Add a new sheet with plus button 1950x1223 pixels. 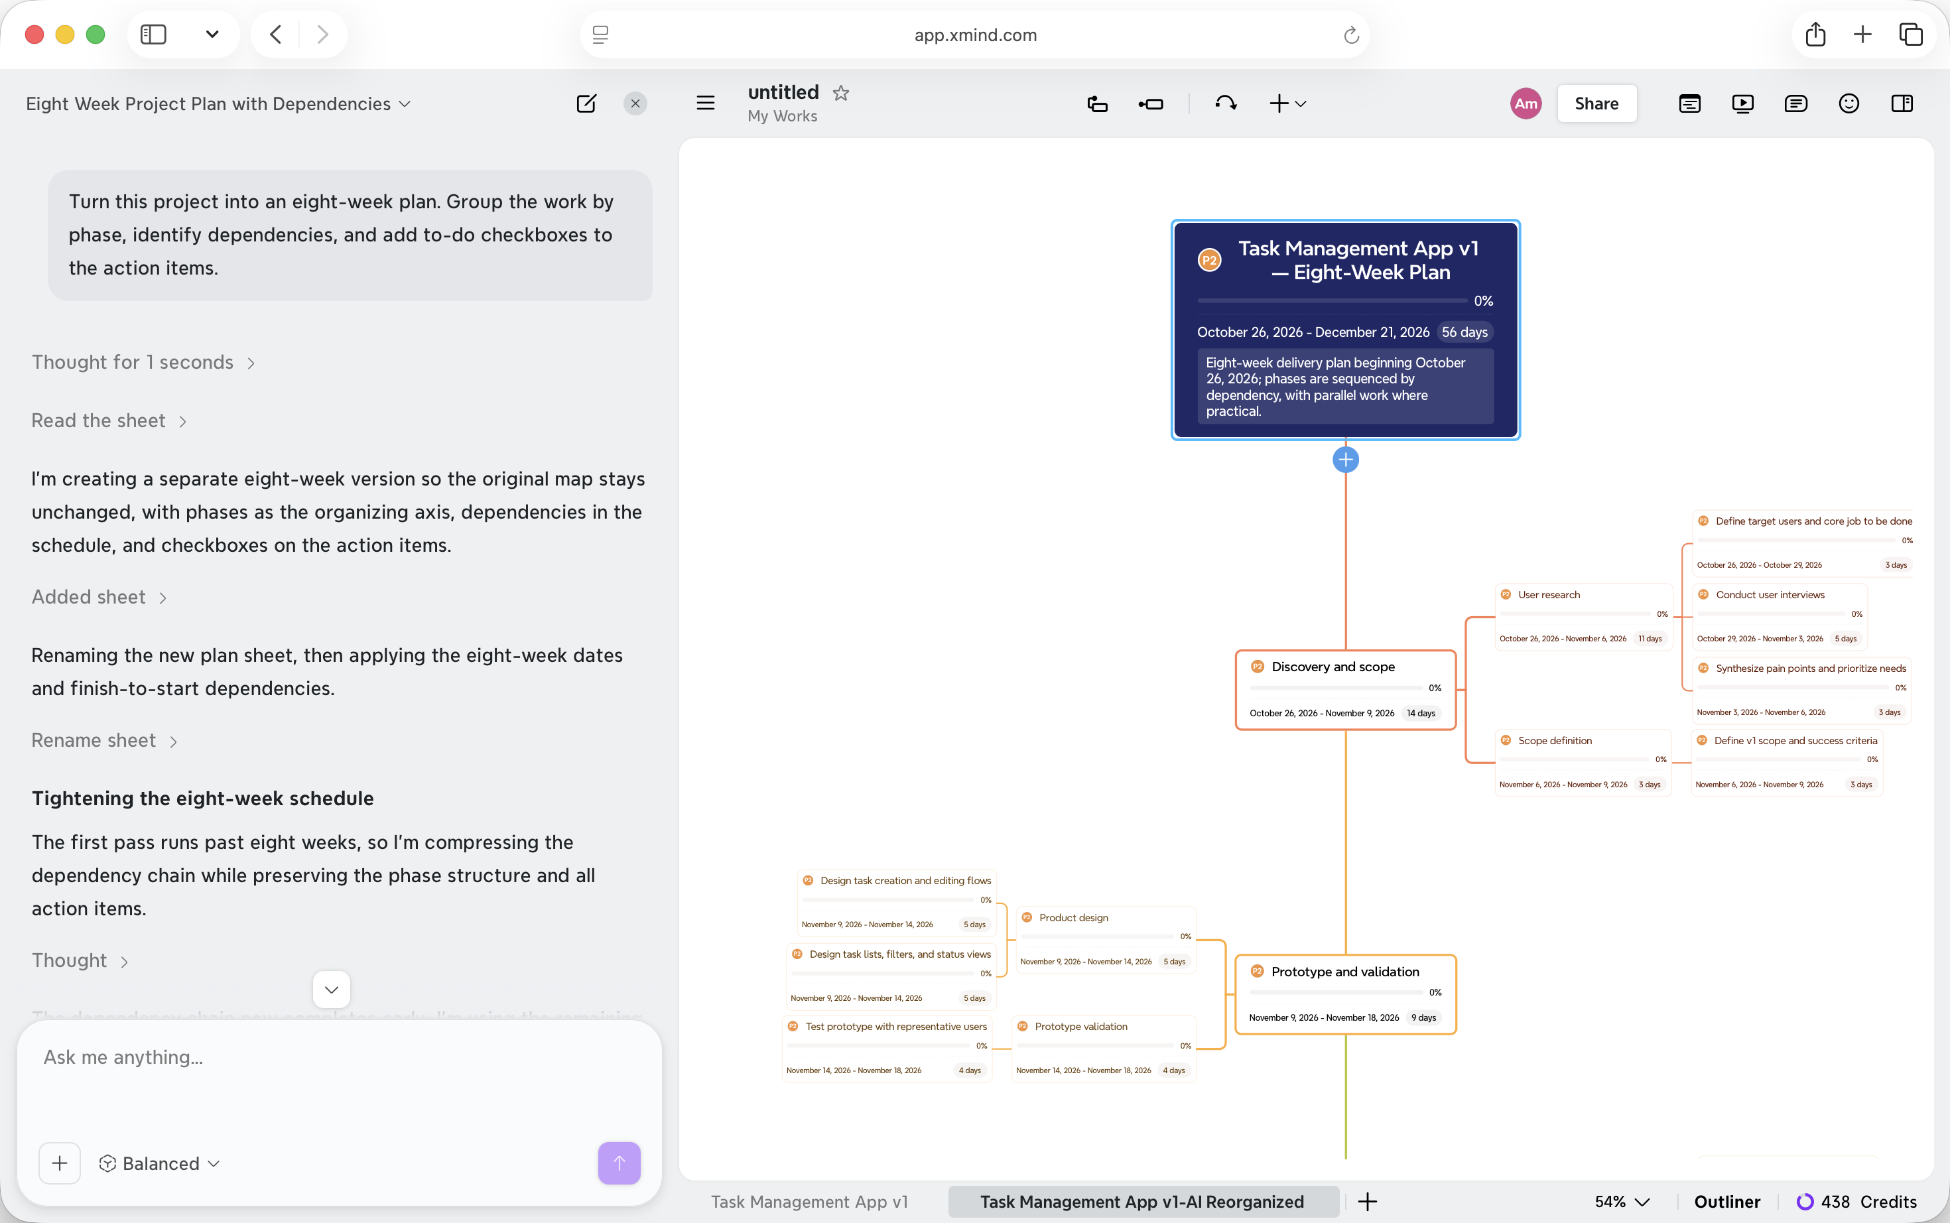[x=1368, y=1202]
